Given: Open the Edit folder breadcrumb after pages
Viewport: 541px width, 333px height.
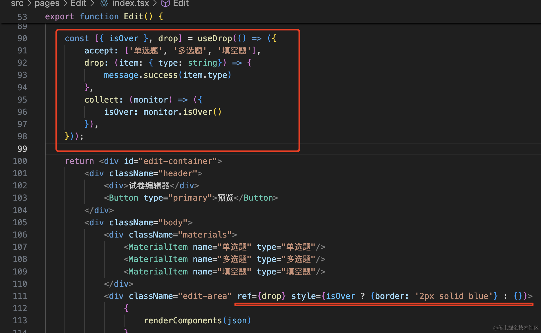Looking at the screenshot, I should [78, 3].
